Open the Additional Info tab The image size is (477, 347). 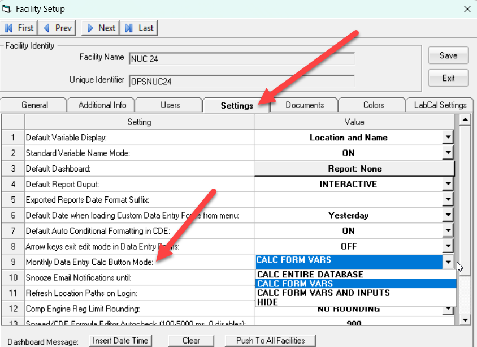tap(102, 105)
